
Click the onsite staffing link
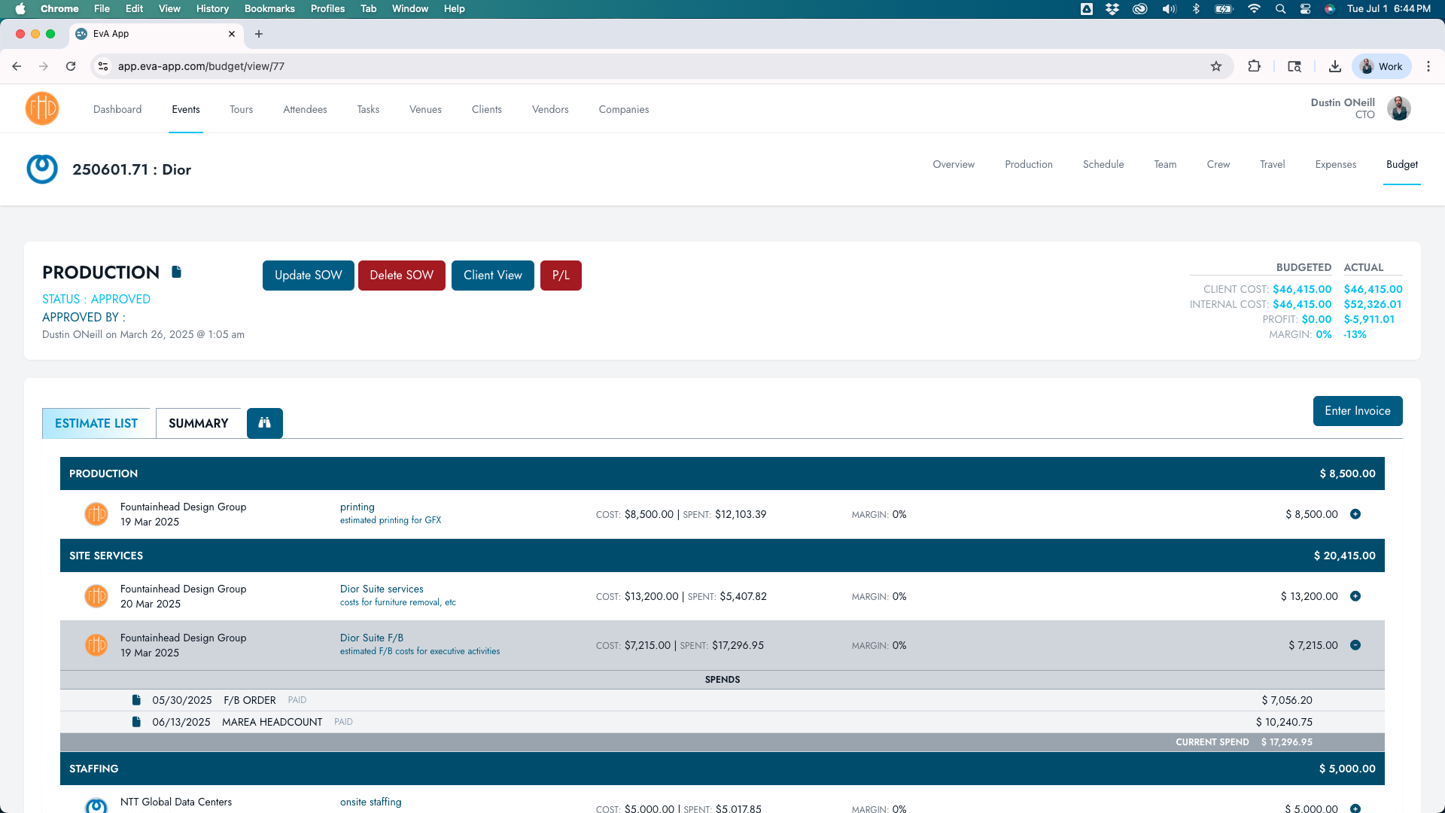point(371,802)
